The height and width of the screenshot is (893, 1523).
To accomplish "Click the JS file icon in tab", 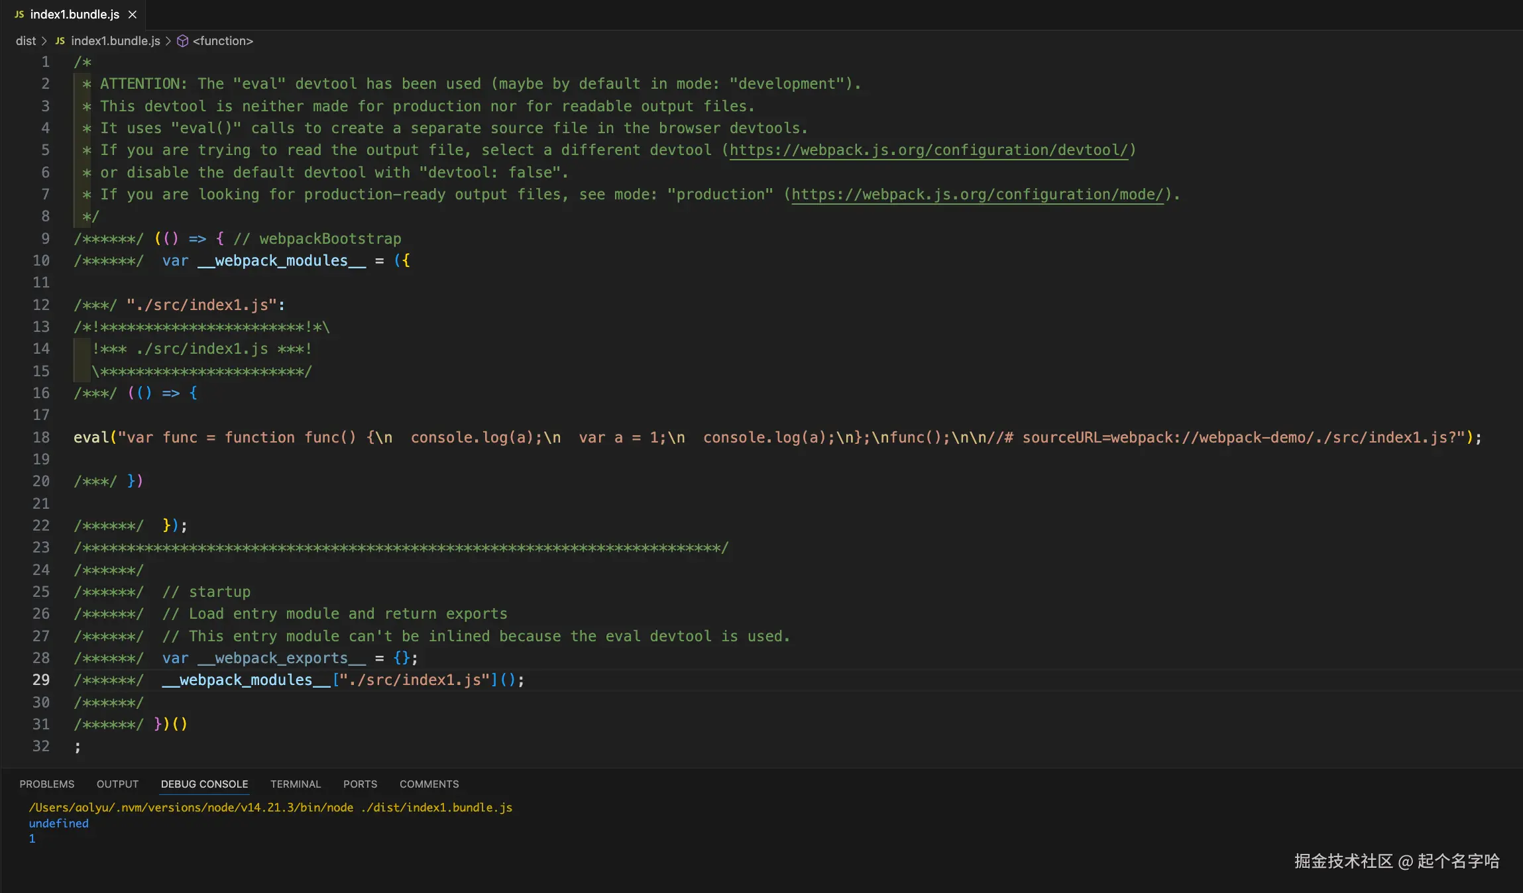I will [x=19, y=15].
